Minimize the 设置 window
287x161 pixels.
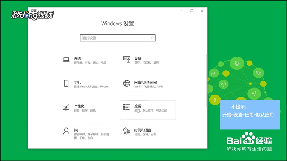[181, 11]
